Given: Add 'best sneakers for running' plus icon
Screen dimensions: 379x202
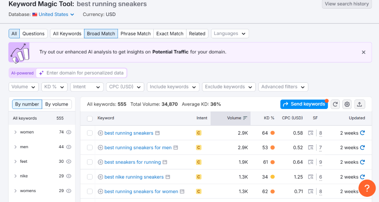Looking at the screenshot, I should [100, 162].
